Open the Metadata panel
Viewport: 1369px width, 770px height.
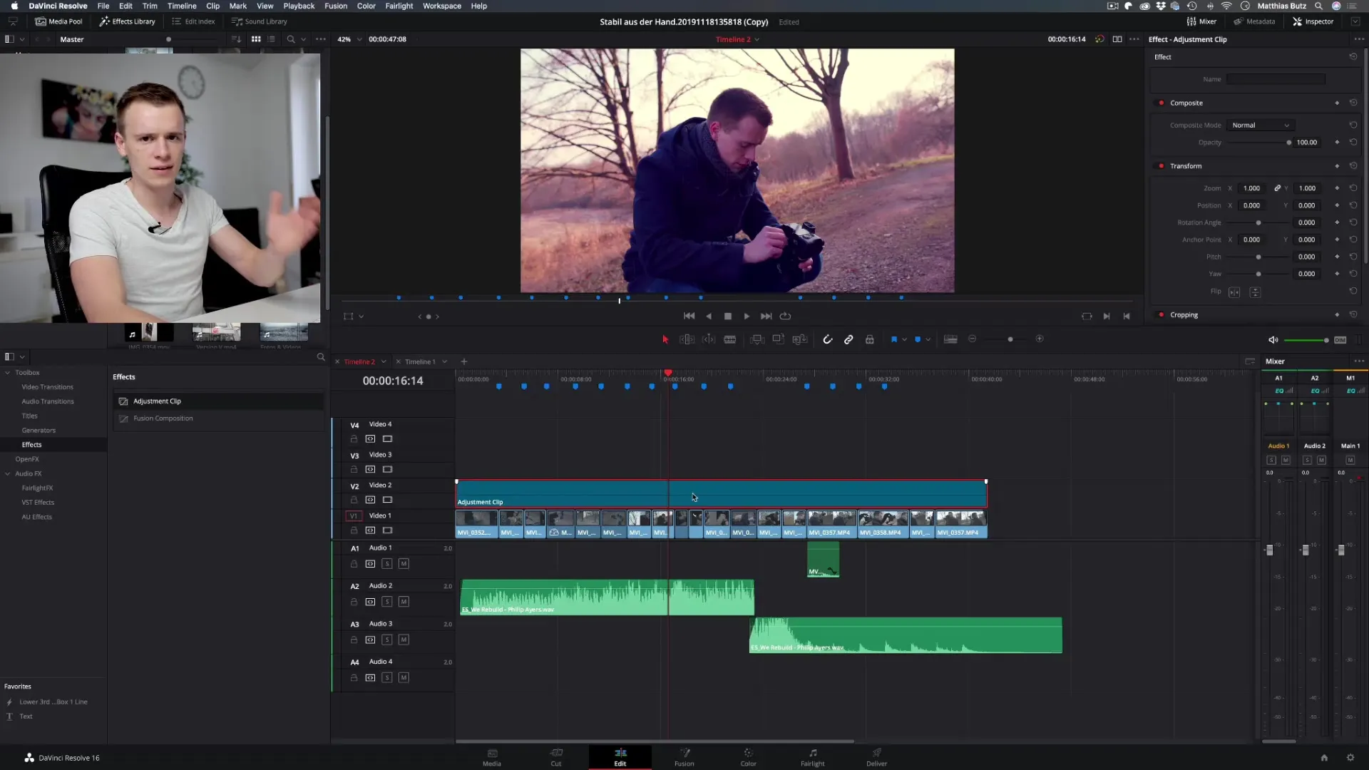click(x=1254, y=21)
